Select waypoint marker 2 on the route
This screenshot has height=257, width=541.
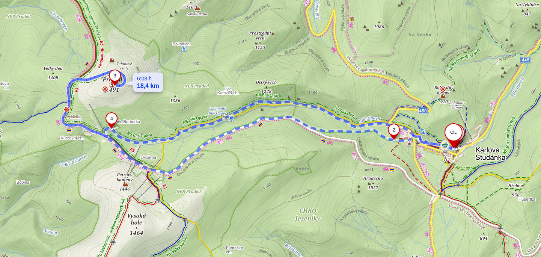393,131
